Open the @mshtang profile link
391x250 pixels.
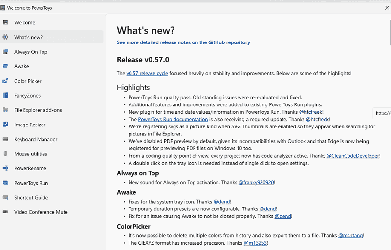[x=350, y=235]
